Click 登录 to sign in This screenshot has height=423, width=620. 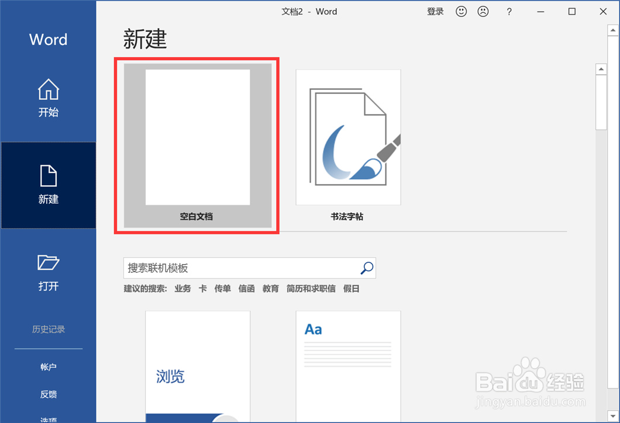[x=435, y=12]
